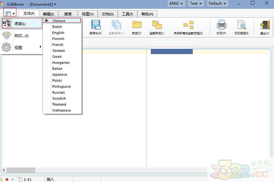Click the scrollbar left arrow
This screenshot has width=274, height=182.
(4, 170)
